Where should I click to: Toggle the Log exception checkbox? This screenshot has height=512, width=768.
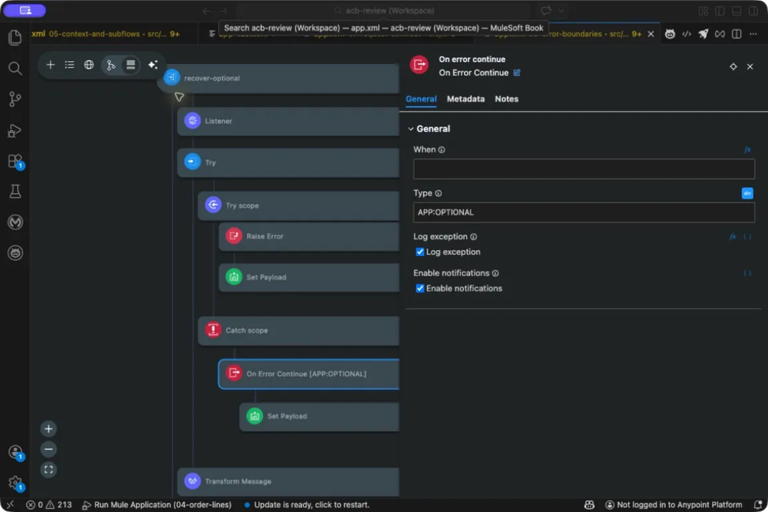pyautogui.click(x=420, y=252)
